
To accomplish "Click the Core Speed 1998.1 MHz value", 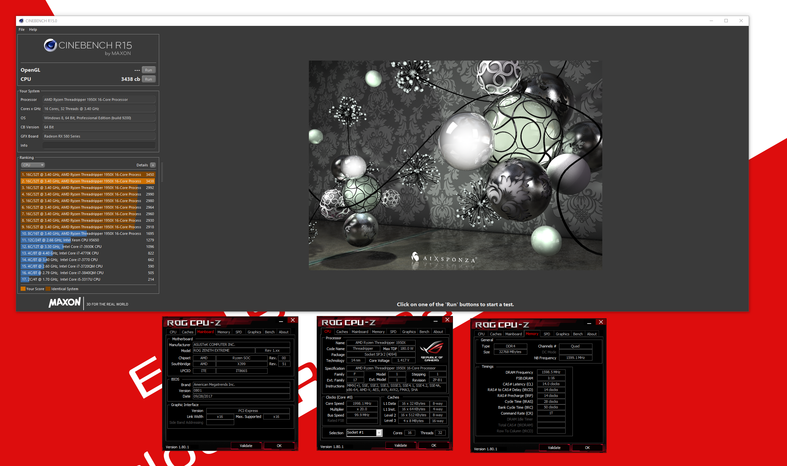I will pyautogui.click(x=362, y=403).
